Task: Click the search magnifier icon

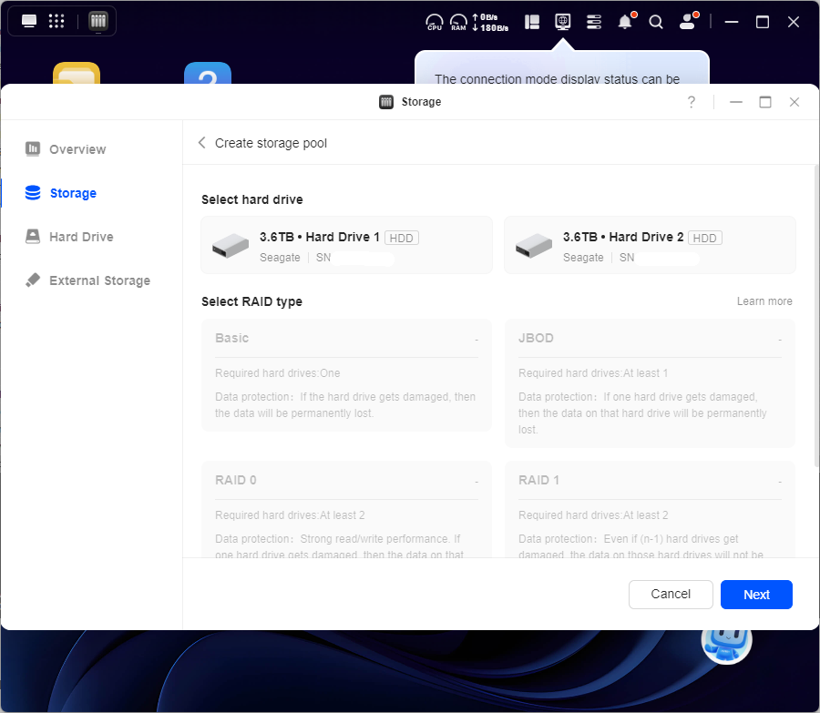Action: (656, 22)
